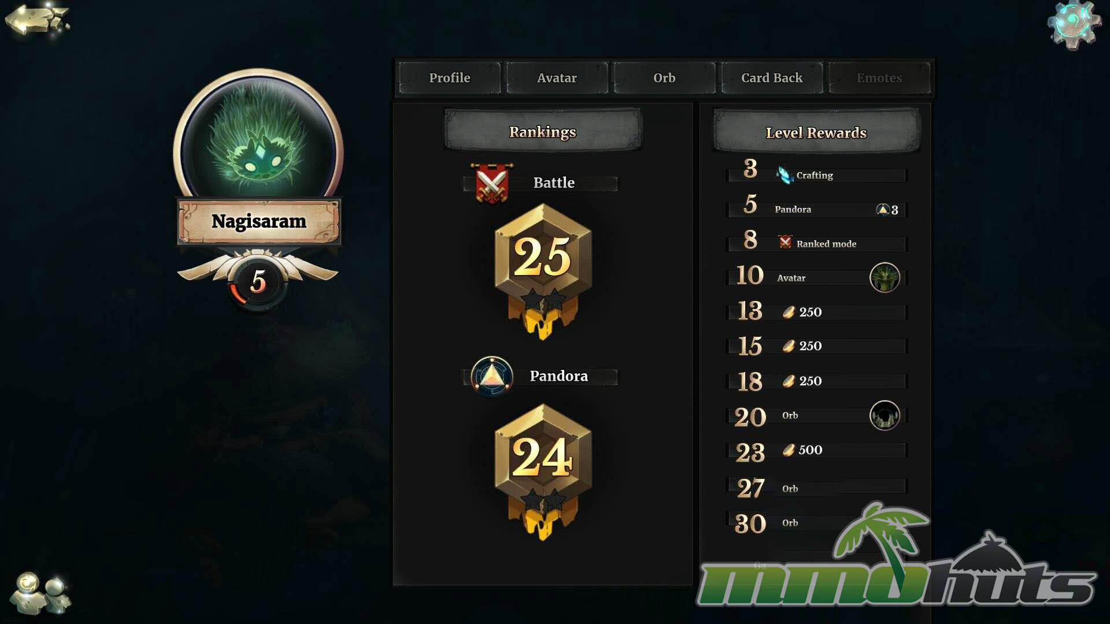Image resolution: width=1110 pixels, height=624 pixels.
Task: Select the level 10 Avatar reward thumbnail
Action: 885,278
